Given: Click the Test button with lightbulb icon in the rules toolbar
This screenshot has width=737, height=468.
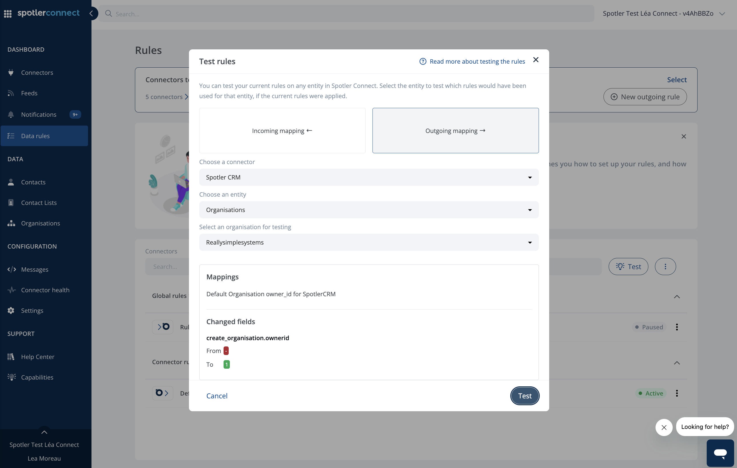Looking at the screenshot, I should click(x=628, y=266).
